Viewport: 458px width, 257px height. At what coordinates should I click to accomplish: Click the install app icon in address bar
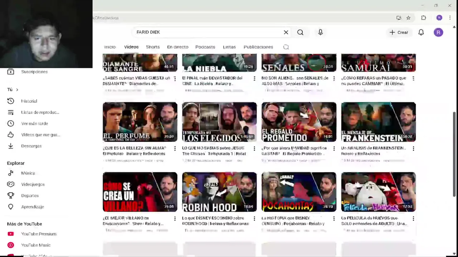[x=399, y=18]
